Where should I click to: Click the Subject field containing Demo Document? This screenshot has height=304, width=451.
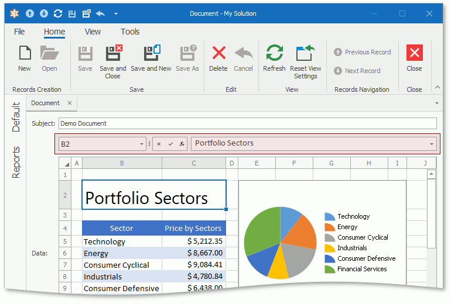pos(248,123)
